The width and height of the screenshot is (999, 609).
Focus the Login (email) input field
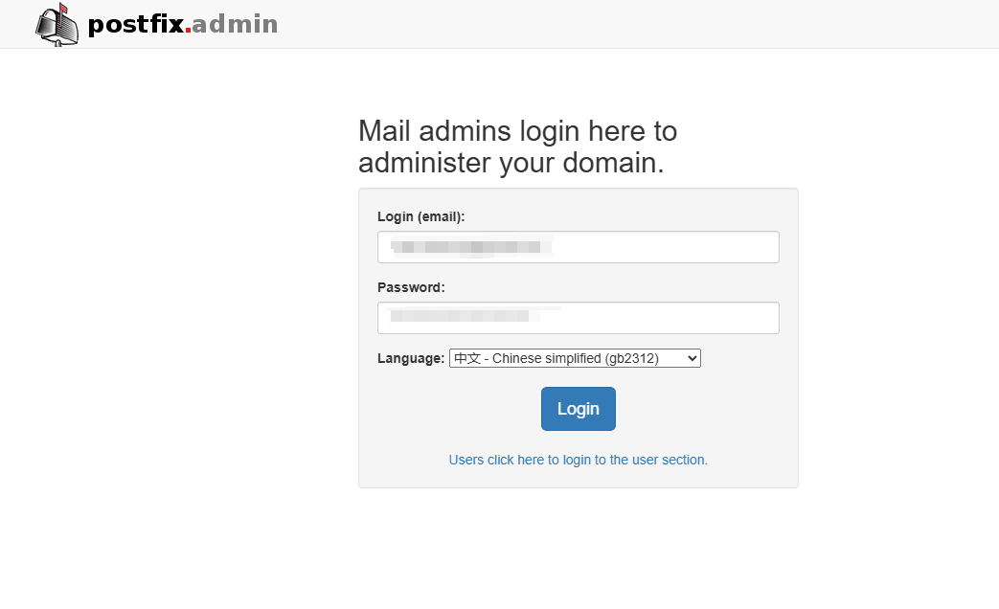coord(661,247)
